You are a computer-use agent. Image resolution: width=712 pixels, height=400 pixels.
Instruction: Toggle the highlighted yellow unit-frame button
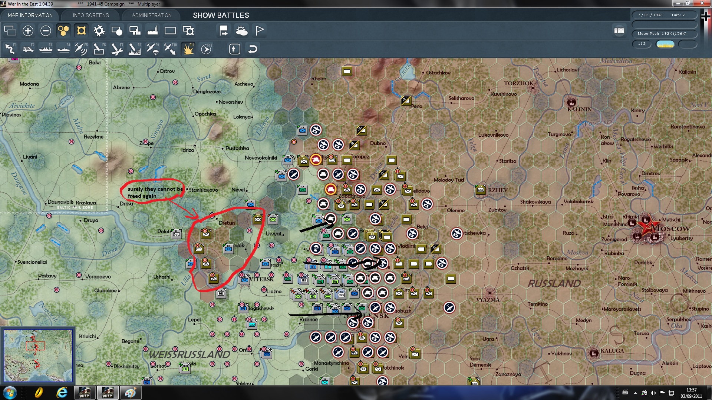point(81,30)
